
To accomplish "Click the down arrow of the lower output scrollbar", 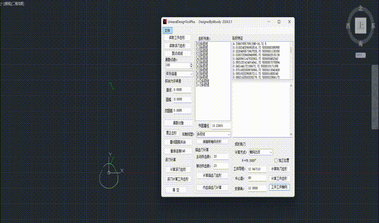I will click(x=291, y=134).
